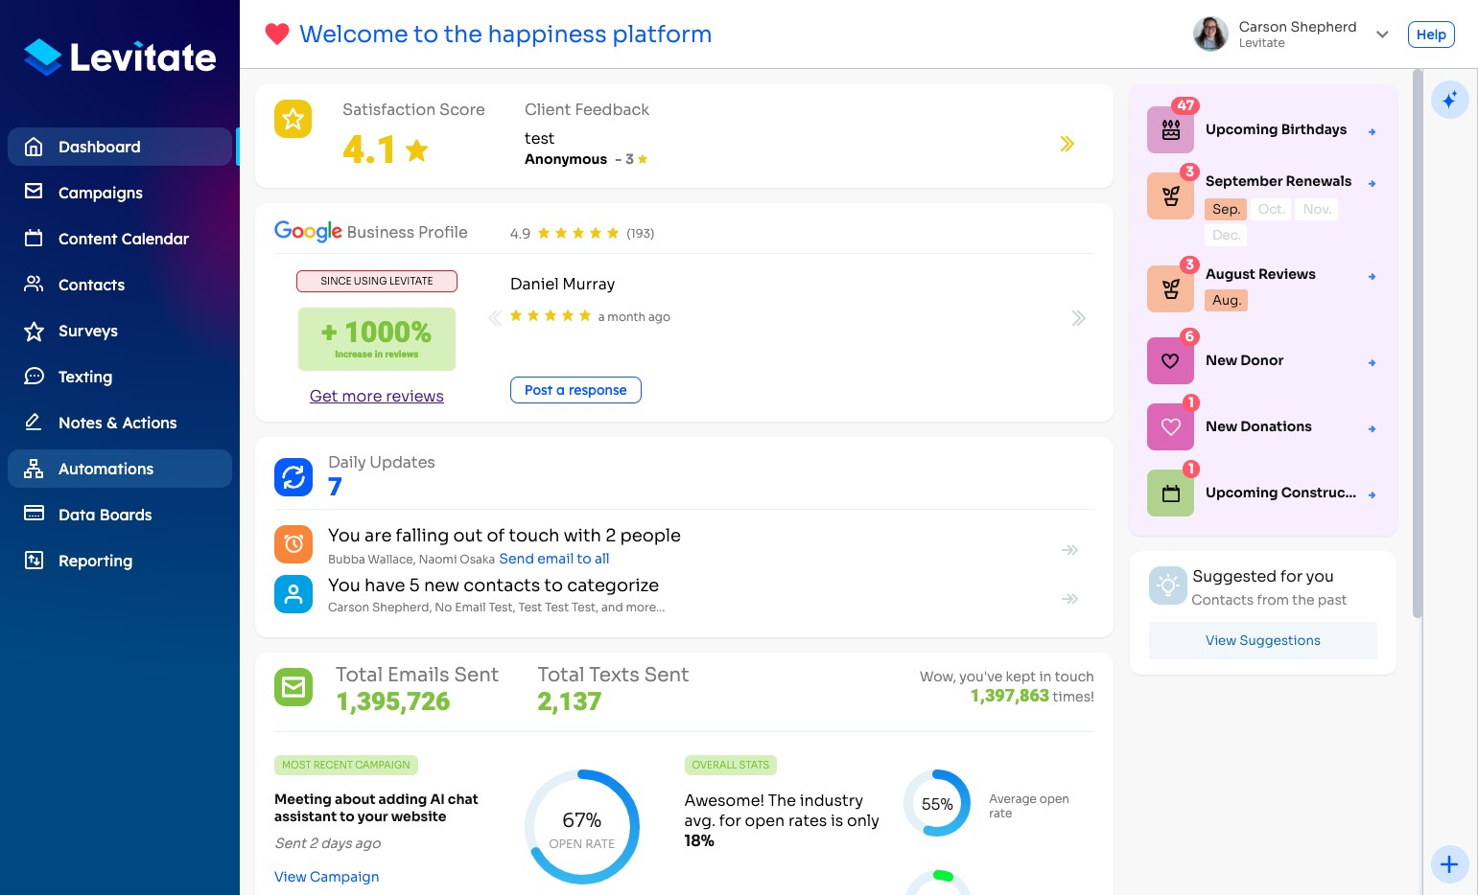Open the Dashboard sidebar item
The image size is (1478, 895).
pyautogui.click(x=120, y=147)
